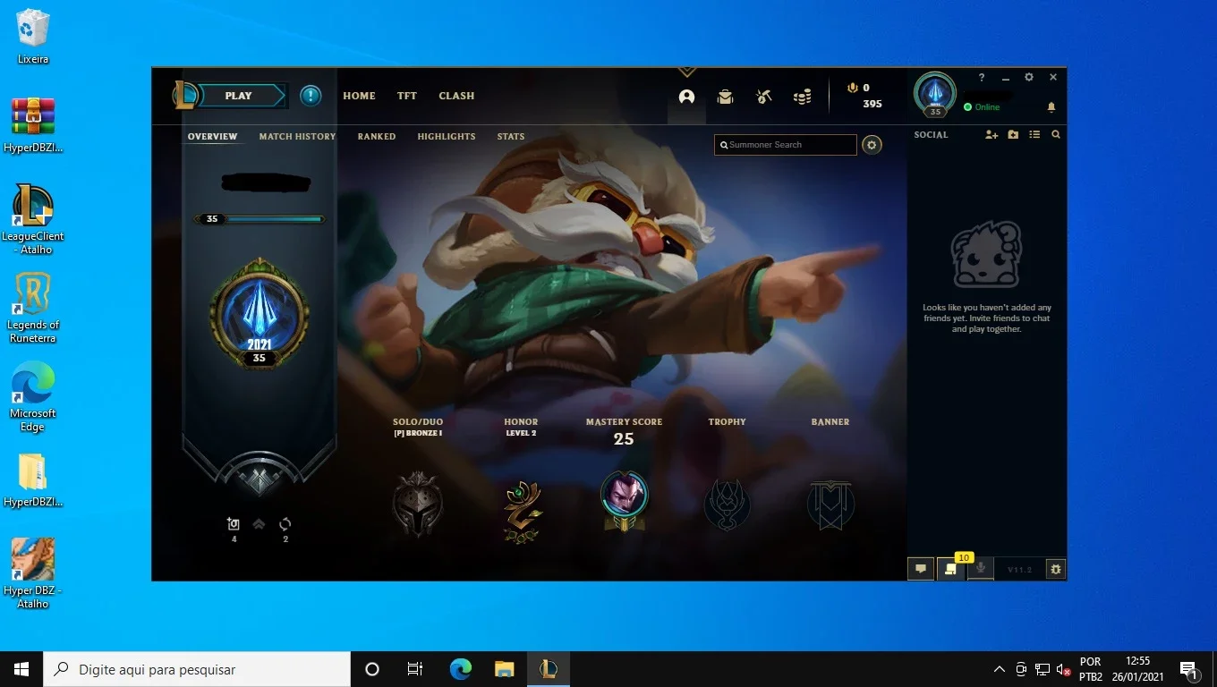The height and width of the screenshot is (687, 1217).
Task: Switch to the Highlights tab
Action: (x=447, y=137)
